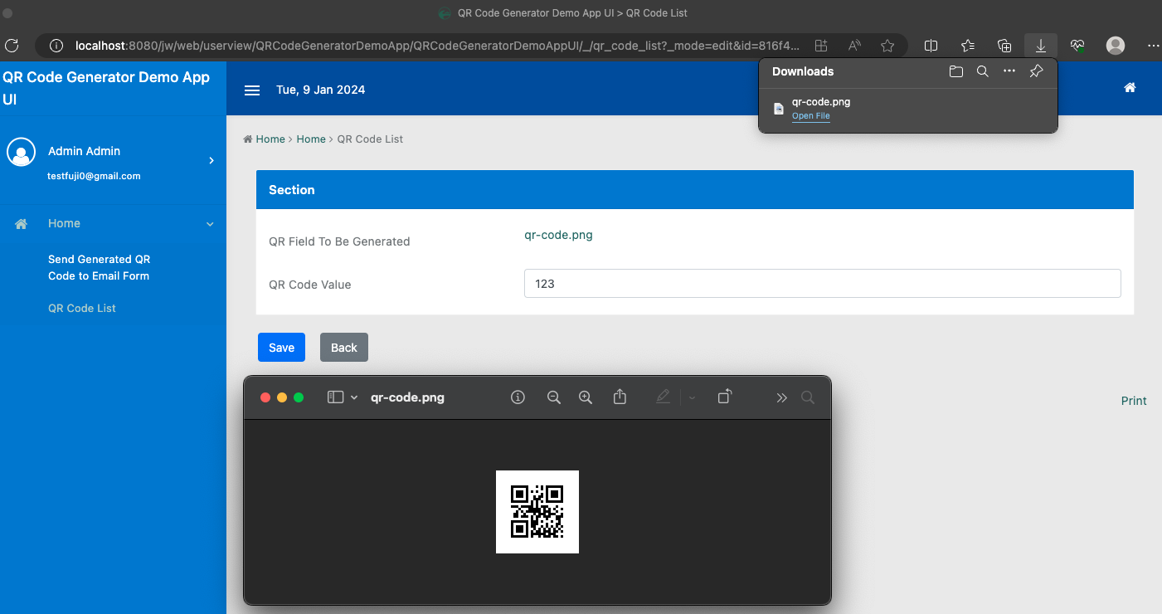Click the Print link

(1134, 401)
